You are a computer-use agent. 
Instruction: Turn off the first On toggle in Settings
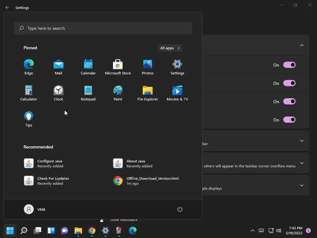coord(289,65)
